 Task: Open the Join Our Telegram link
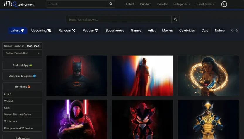(22, 76)
